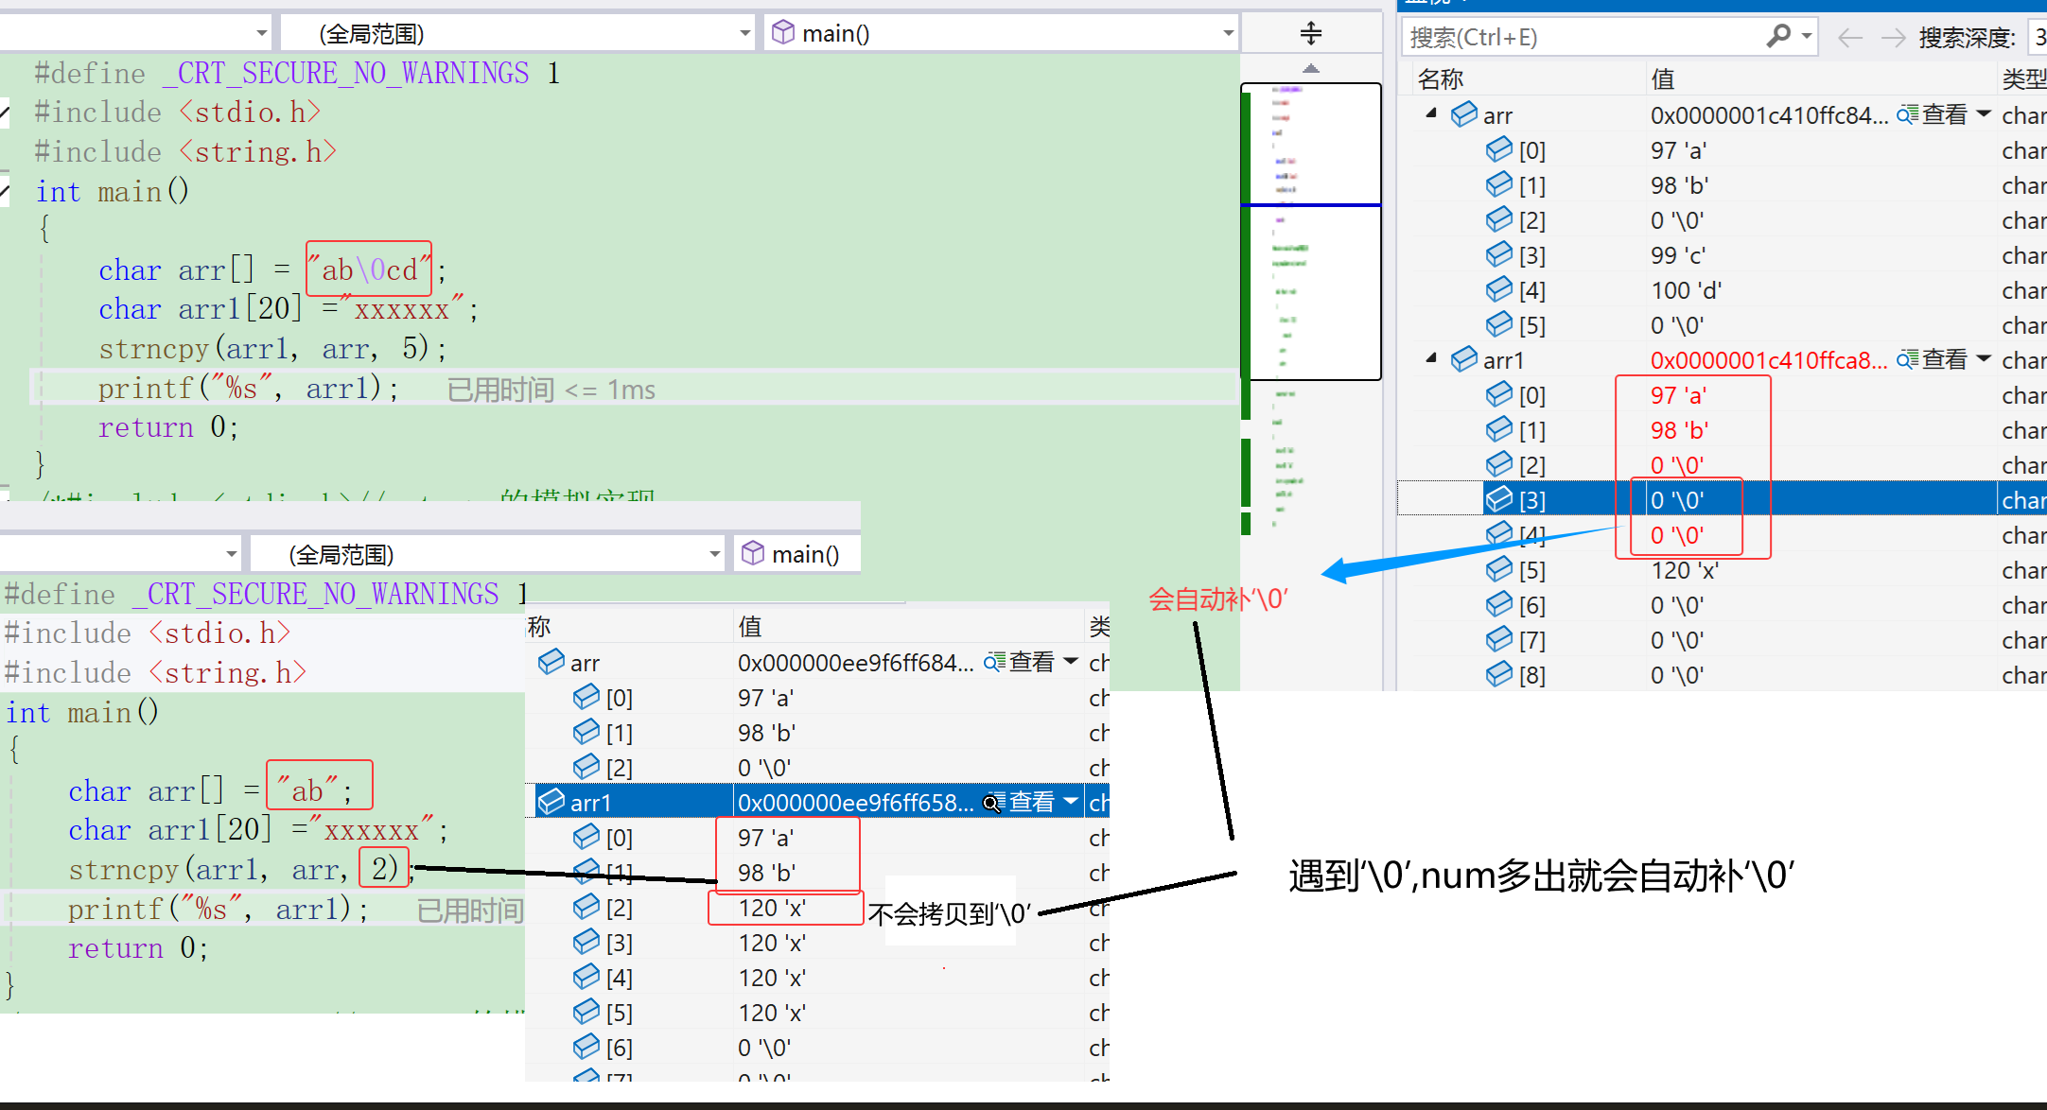The height and width of the screenshot is (1110, 2047).
Task: Click the arr variable cube icon
Action: pos(1463,114)
